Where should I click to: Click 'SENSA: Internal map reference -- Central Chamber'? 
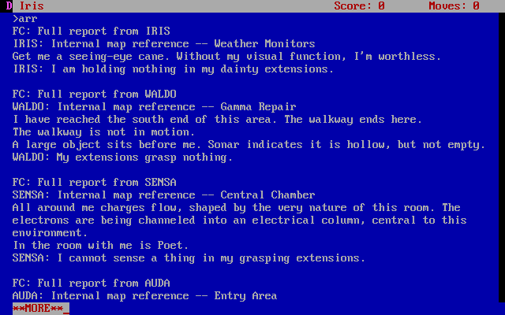[163, 195]
